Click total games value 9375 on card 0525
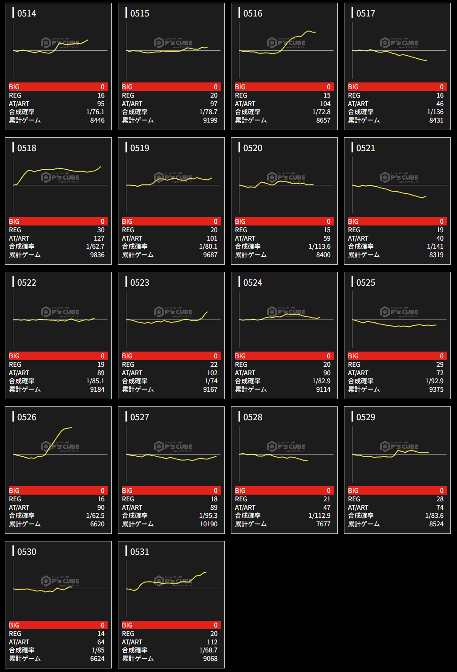 (437, 389)
